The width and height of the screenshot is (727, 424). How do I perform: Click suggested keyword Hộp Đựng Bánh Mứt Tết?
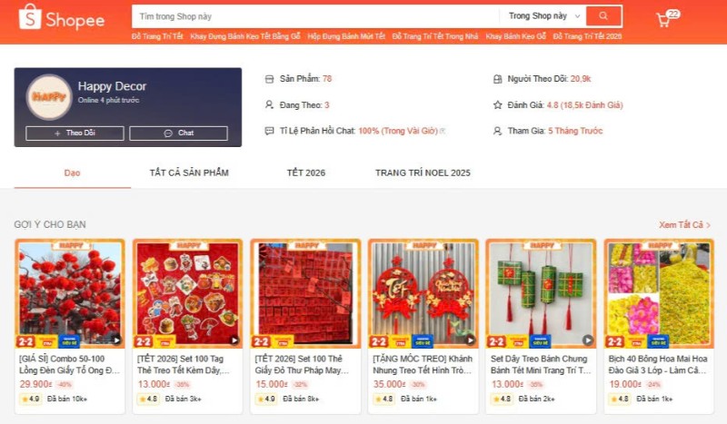tap(346, 36)
